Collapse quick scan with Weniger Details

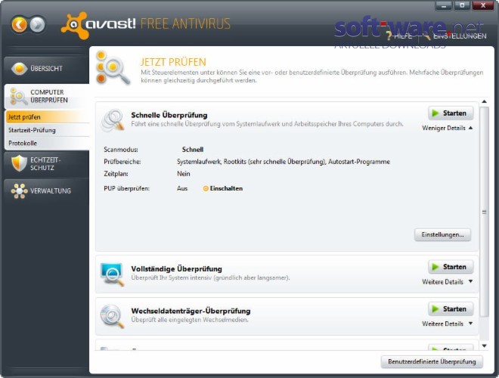447,129
